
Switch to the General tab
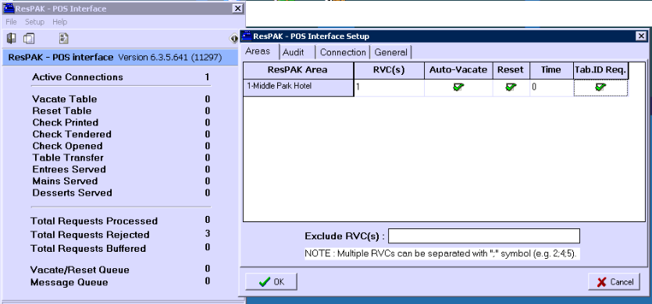click(x=391, y=52)
